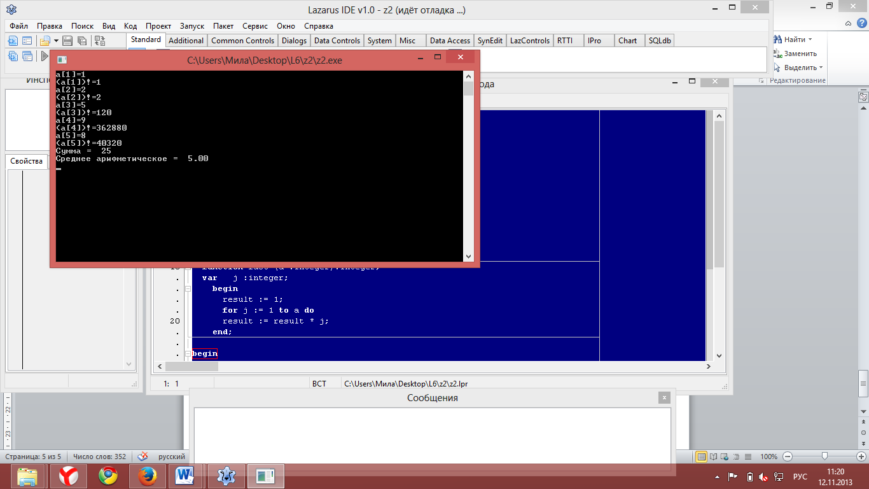This screenshot has height=489, width=869.
Task: Open the Найти dropdown arrow in Word
Action: click(x=810, y=39)
